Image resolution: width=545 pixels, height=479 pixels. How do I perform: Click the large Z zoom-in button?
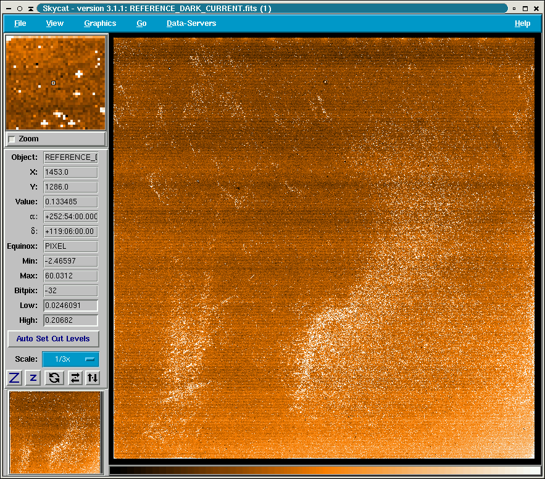pyautogui.click(x=14, y=378)
